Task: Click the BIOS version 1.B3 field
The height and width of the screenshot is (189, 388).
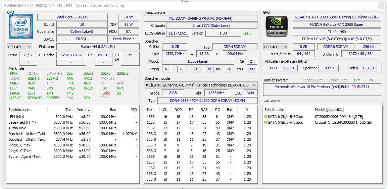Action: pos(223,33)
